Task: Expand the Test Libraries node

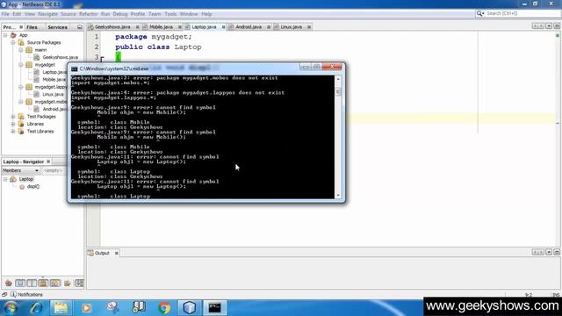Action: (x=13, y=132)
